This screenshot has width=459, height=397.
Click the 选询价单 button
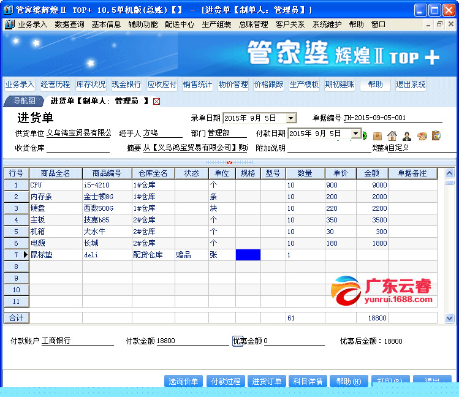pos(183,381)
